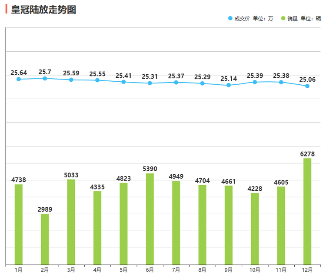
Task: Click the 4605 sales bar for 11月
Action: 281,225
